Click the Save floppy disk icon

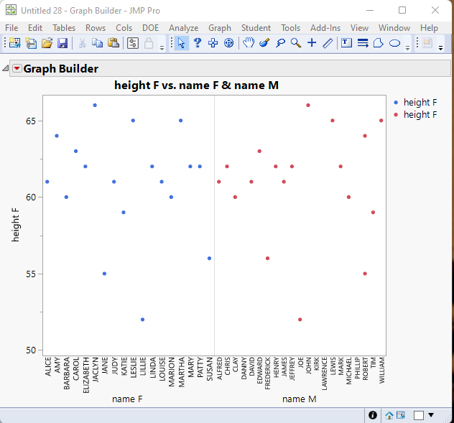62,43
